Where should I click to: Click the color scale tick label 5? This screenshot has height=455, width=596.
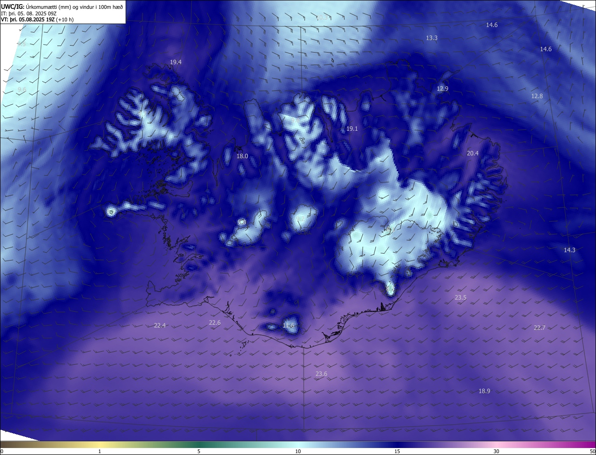[x=199, y=451]
